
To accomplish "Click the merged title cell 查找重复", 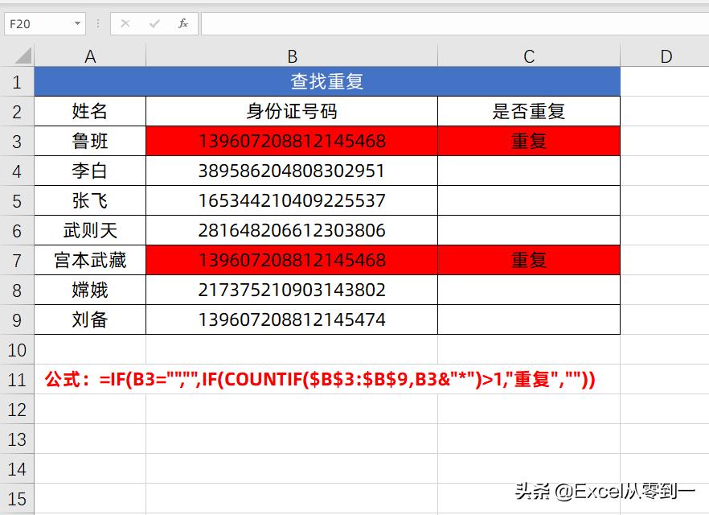I will pyautogui.click(x=326, y=82).
